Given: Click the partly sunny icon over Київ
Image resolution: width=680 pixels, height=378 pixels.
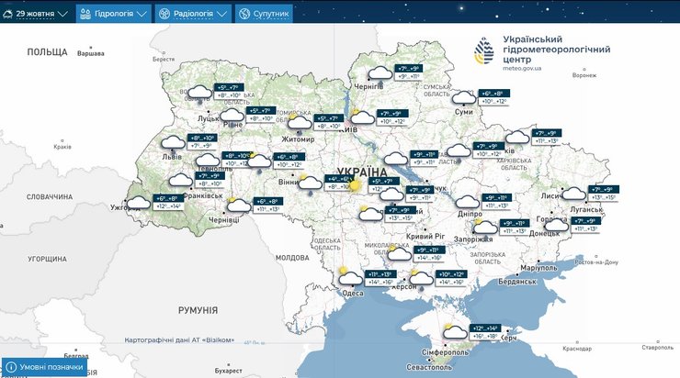Looking at the screenshot, I should 362,117.
